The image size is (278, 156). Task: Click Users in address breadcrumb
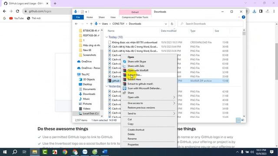coord(105,24)
